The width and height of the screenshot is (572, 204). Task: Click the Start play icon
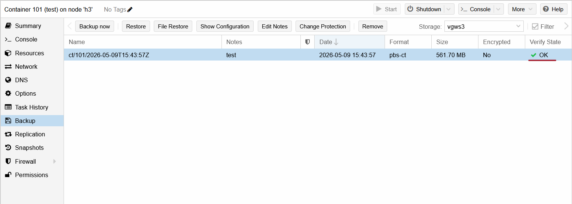(x=379, y=9)
